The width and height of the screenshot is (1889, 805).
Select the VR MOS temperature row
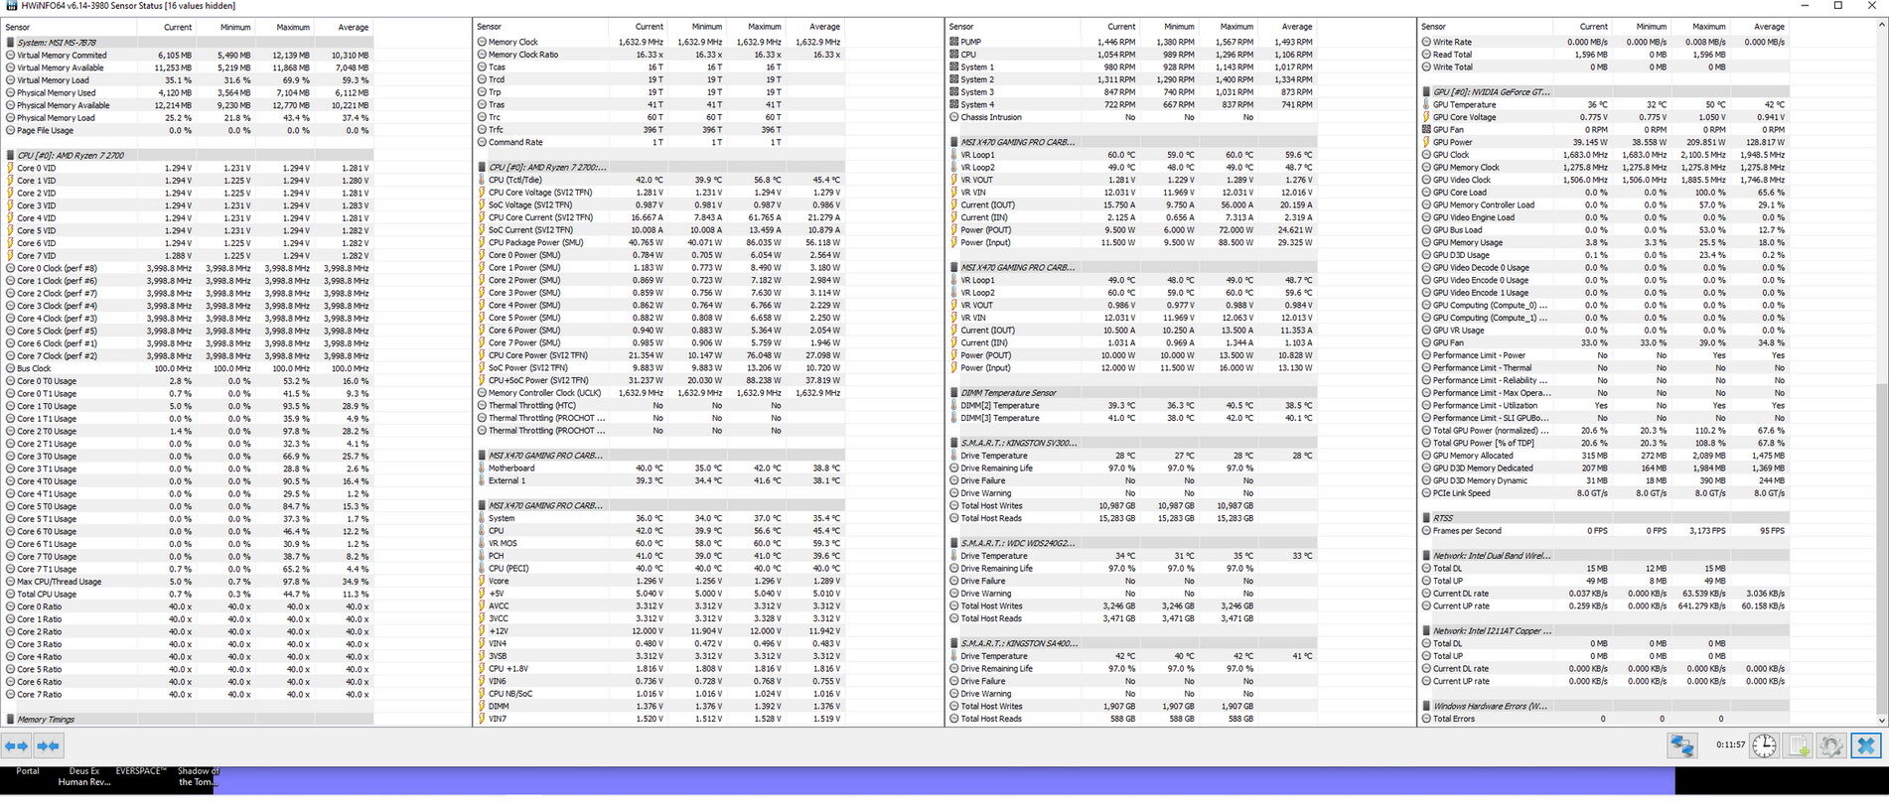coord(659,543)
